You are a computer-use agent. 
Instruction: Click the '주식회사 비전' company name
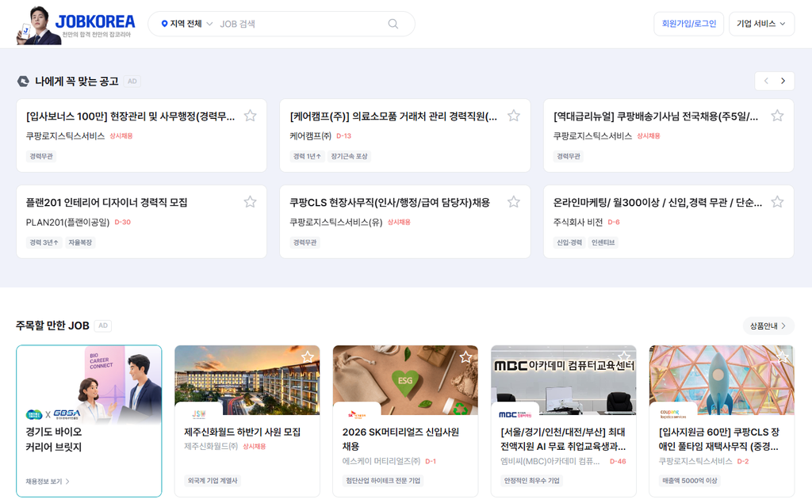click(578, 222)
